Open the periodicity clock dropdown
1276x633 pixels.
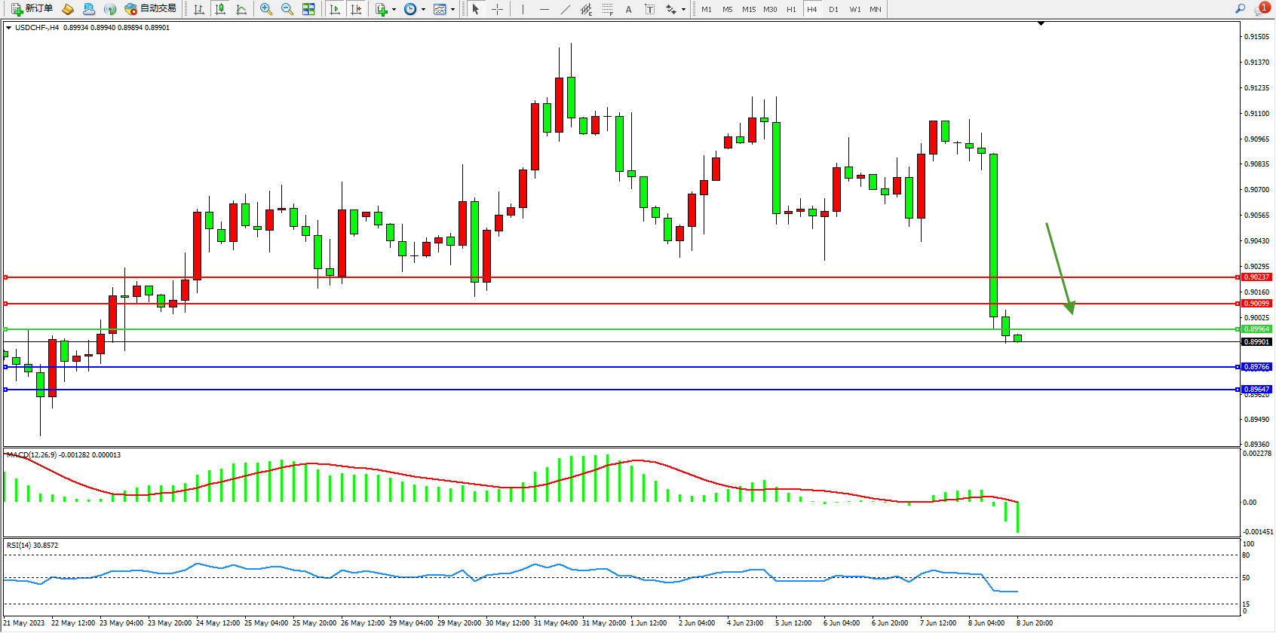tap(423, 10)
